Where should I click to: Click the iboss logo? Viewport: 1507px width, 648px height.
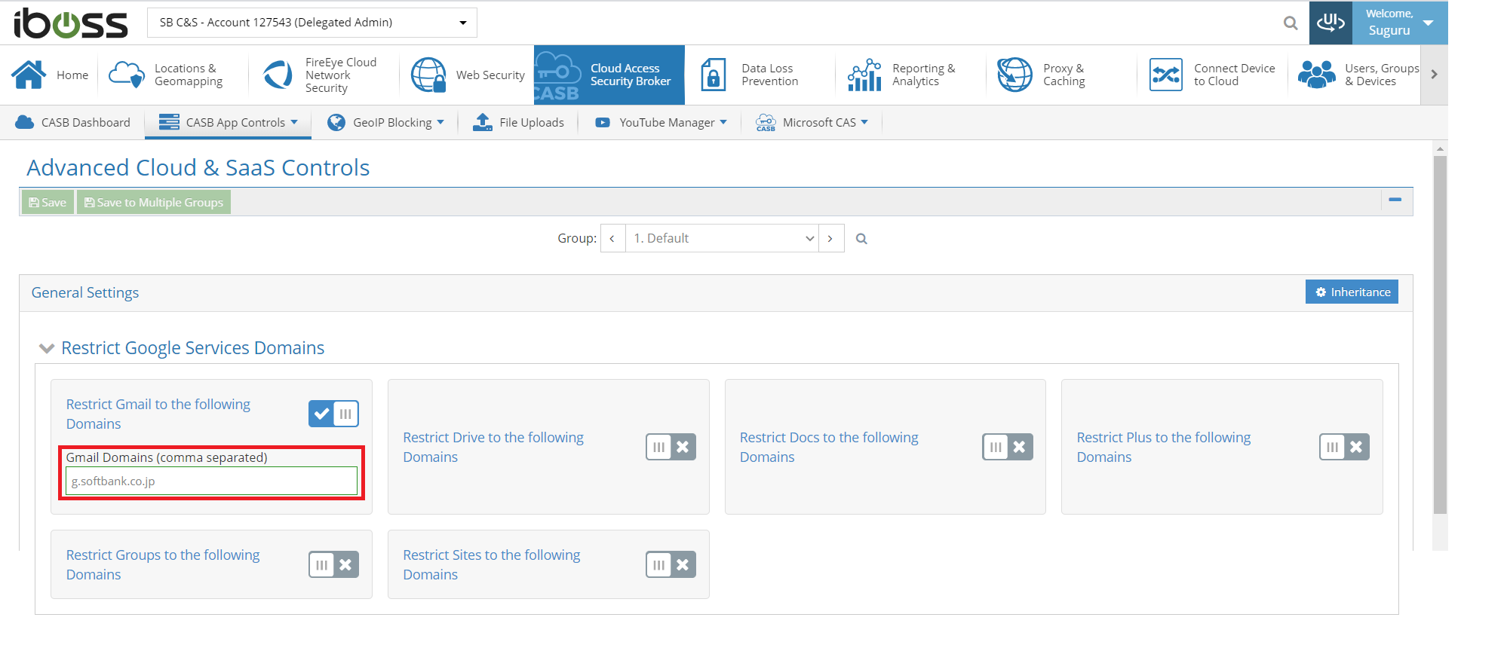tap(71, 23)
